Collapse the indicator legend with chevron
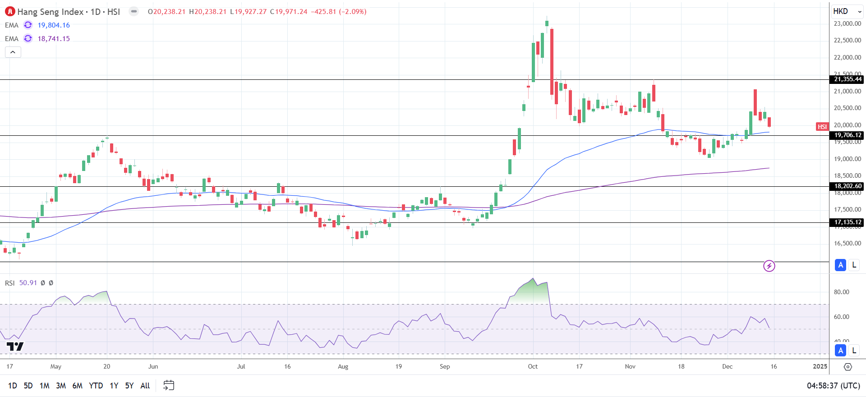Screen dimensions: 866x397 (13, 52)
